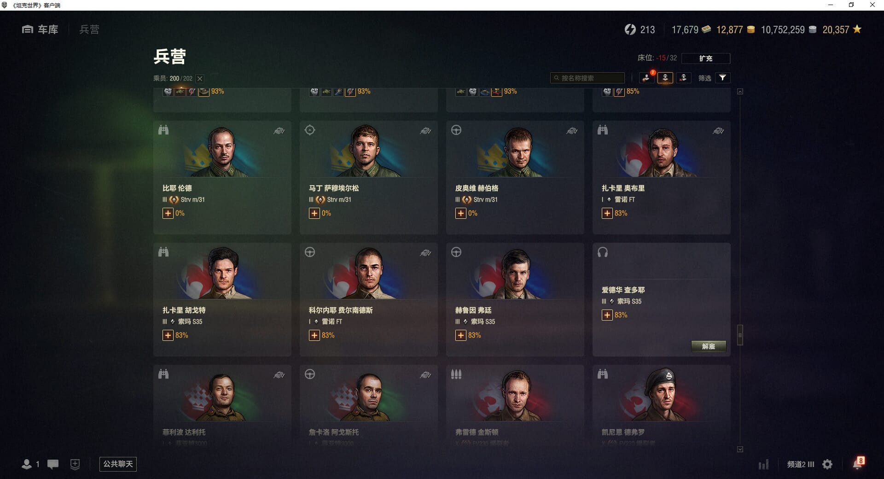884x479 pixels.
Task: Click the chat bubble icon in bottom bar
Action: [x=53, y=464]
